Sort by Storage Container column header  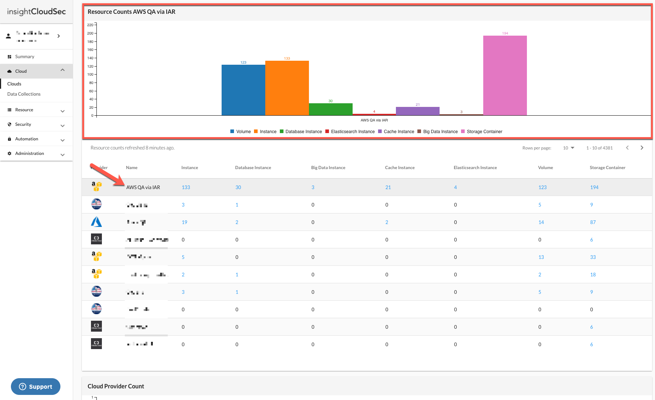607,168
